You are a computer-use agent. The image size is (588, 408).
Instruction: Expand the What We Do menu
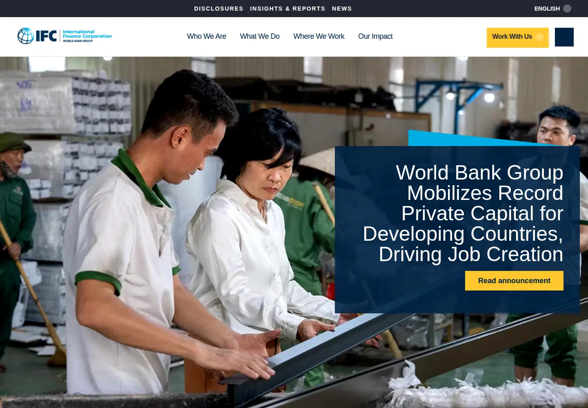[x=260, y=36]
